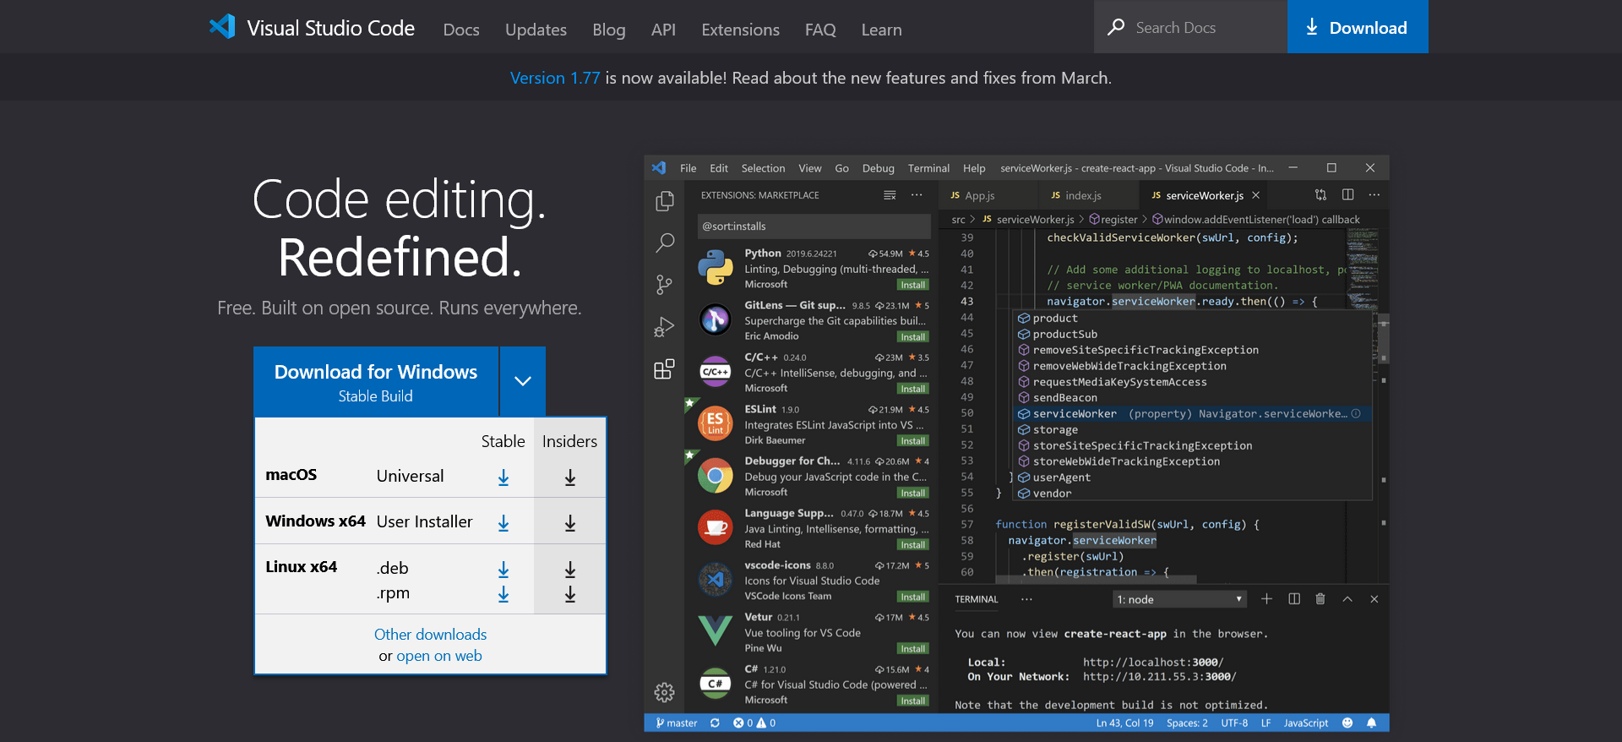Open Blog in the navigation bar
This screenshot has width=1622, height=742.
click(609, 30)
